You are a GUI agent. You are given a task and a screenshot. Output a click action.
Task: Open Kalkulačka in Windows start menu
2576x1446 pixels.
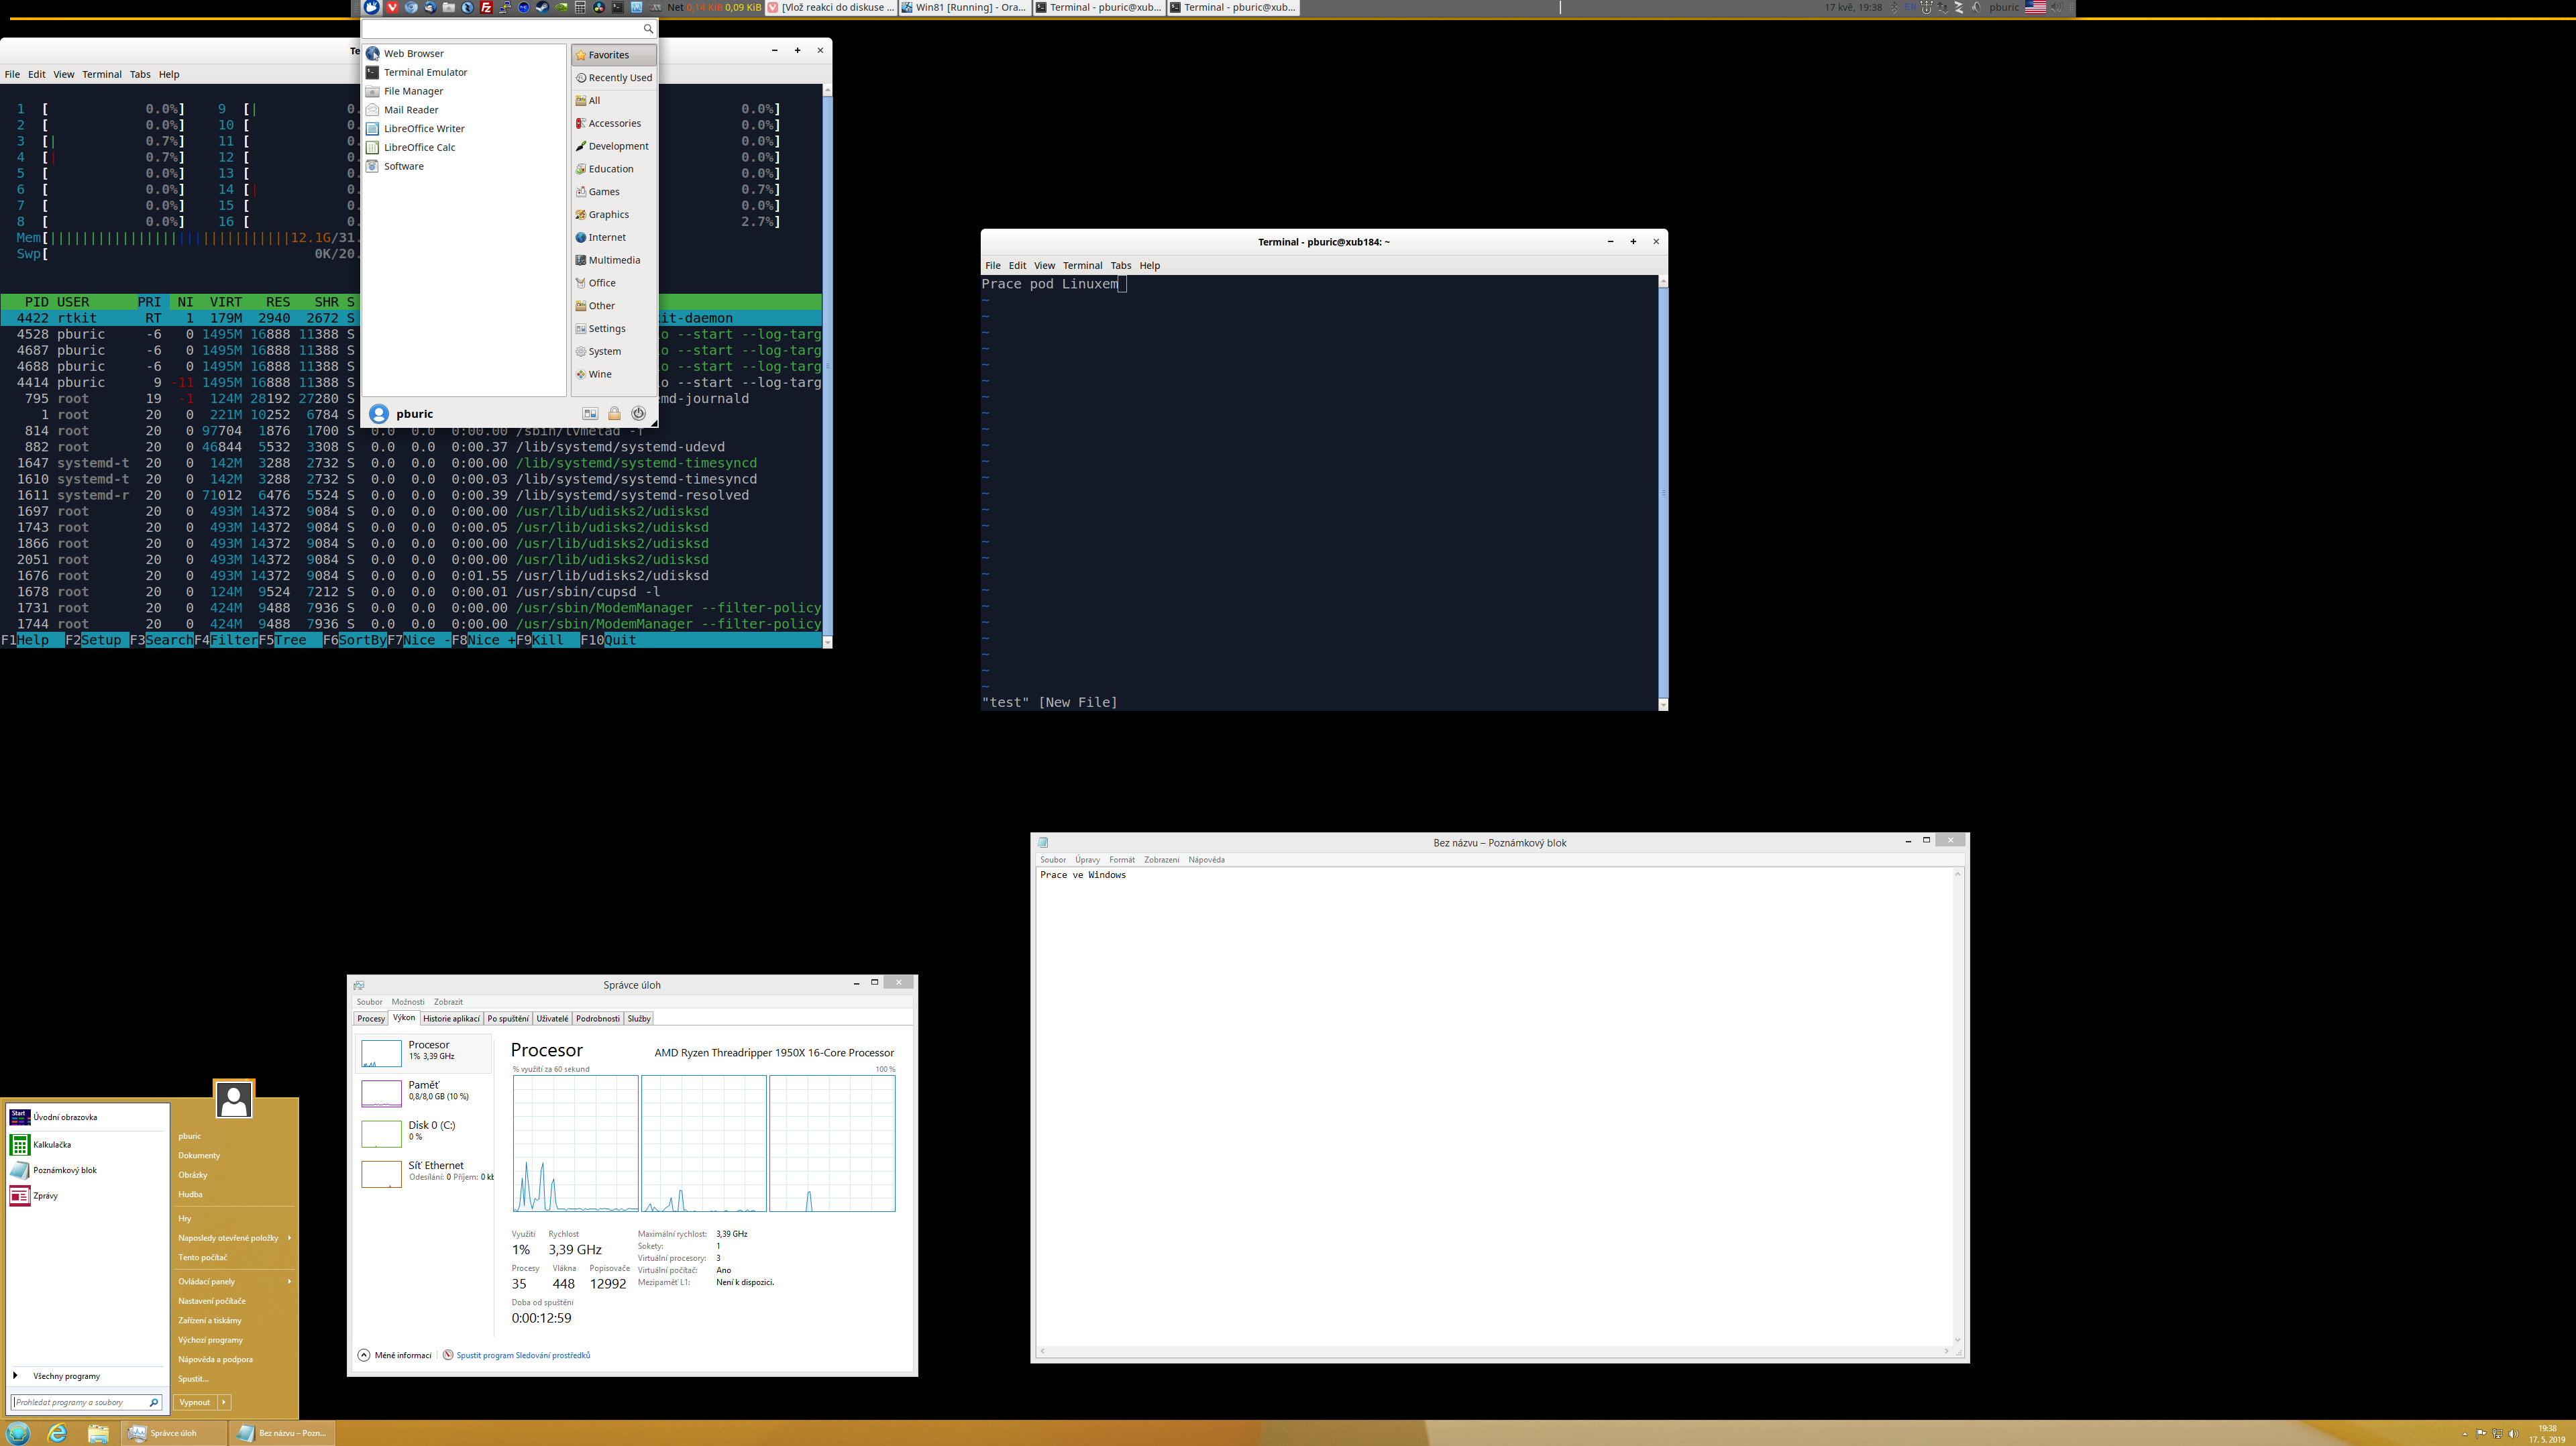(x=86, y=1144)
